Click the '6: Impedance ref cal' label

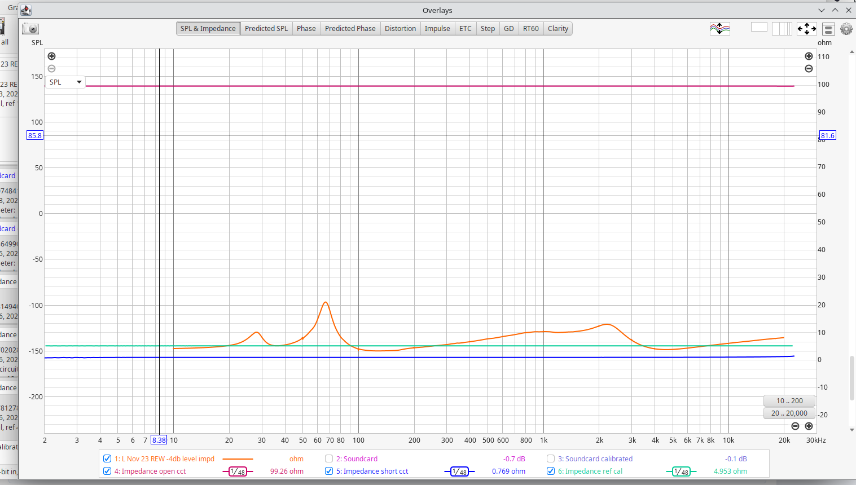tap(590, 471)
